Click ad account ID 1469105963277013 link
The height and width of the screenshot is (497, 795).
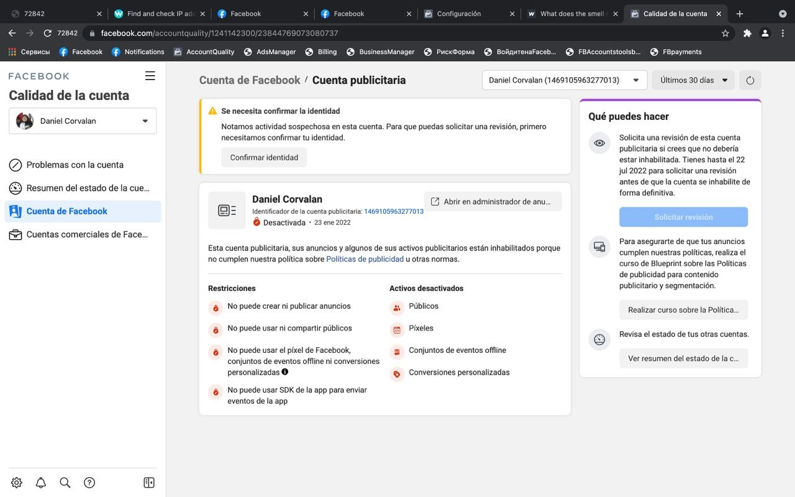coord(394,211)
